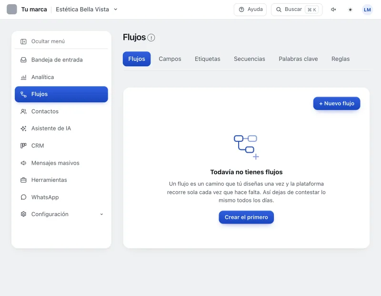Image resolution: width=381 pixels, height=296 pixels.
Task: Switch to the Campos tab
Action: (x=170, y=59)
